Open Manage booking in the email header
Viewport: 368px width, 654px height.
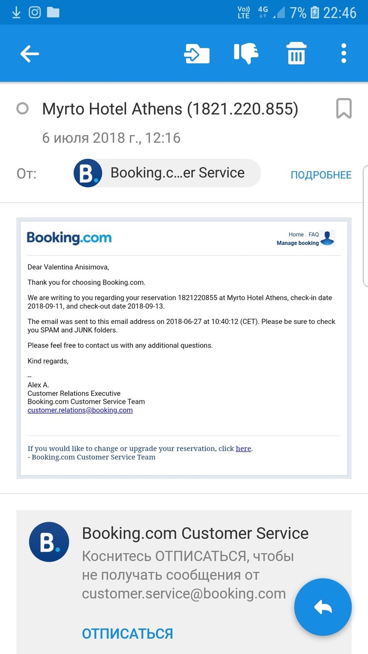298,243
